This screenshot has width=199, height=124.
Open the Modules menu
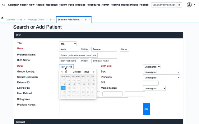80,5
